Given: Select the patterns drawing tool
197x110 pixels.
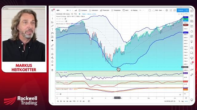Looking at the screenshot, I should [x=52, y=33].
